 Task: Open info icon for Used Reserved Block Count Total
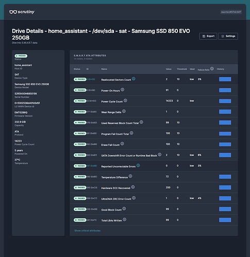pyautogui.click(x=141, y=122)
